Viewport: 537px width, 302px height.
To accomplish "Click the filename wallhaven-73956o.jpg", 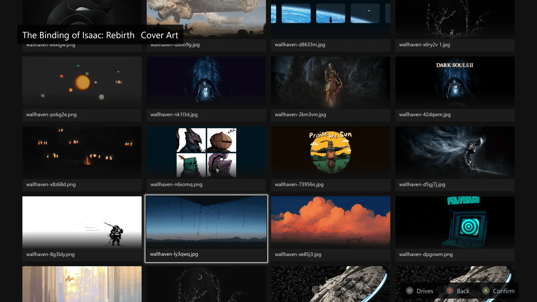I will pyautogui.click(x=299, y=185).
